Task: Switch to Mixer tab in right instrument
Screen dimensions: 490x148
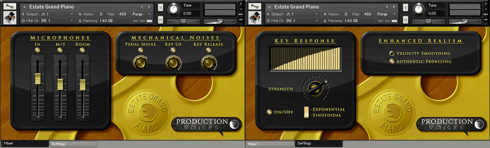Action: click(x=269, y=144)
